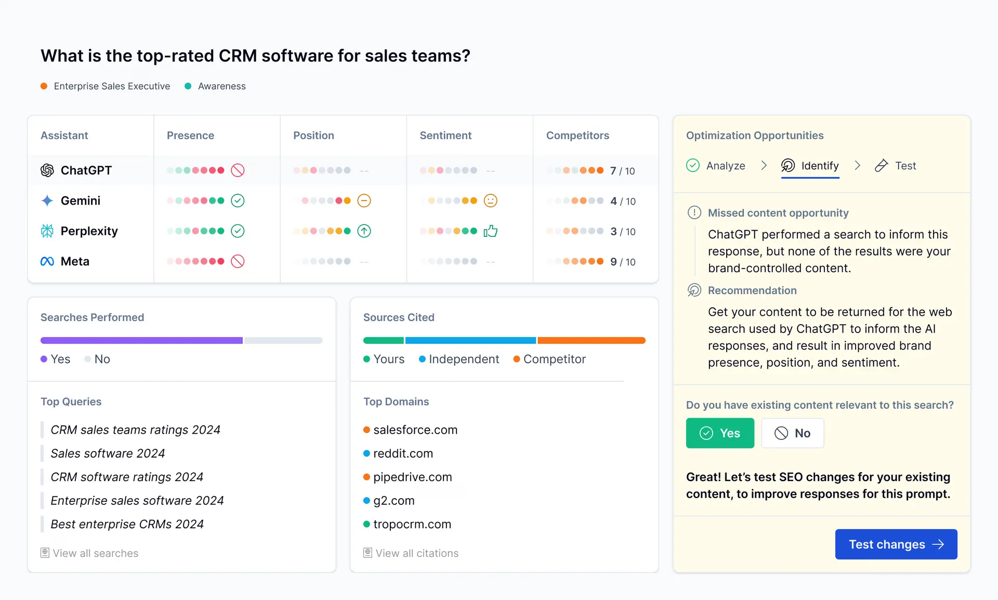The image size is (998, 600).
Task: Click the ChatGPT assistant logo icon
Action: (47, 170)
